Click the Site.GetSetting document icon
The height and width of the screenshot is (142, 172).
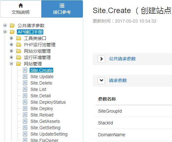pos(25,127)
